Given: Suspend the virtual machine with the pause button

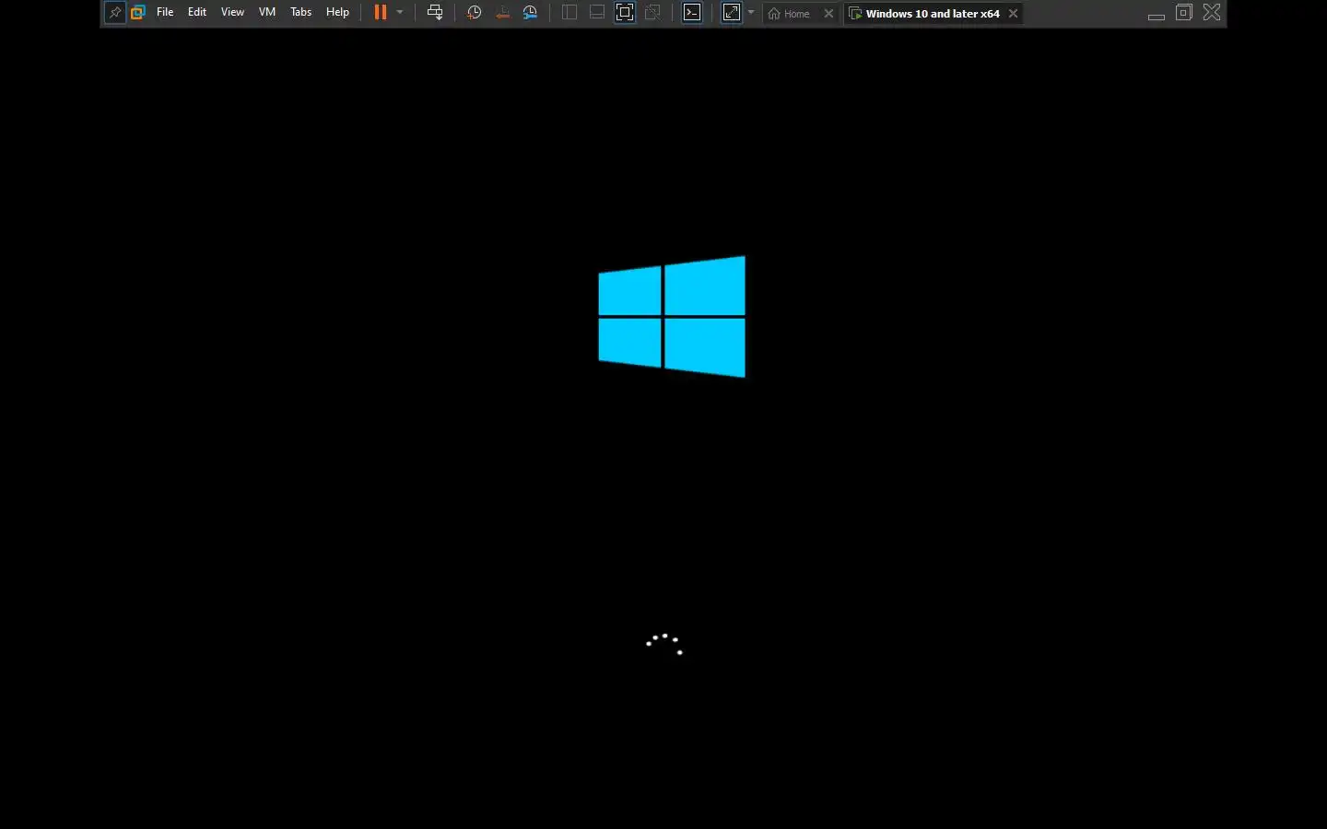Looking at the screenshot, I should [380, 13].
